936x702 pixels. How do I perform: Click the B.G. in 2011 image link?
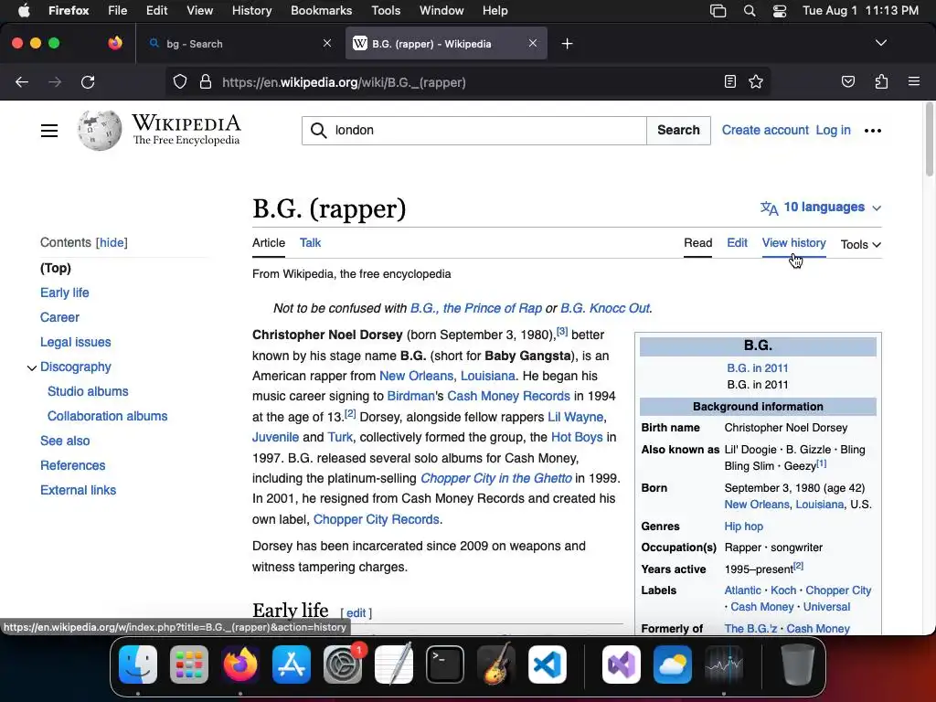tap(758, 367)
